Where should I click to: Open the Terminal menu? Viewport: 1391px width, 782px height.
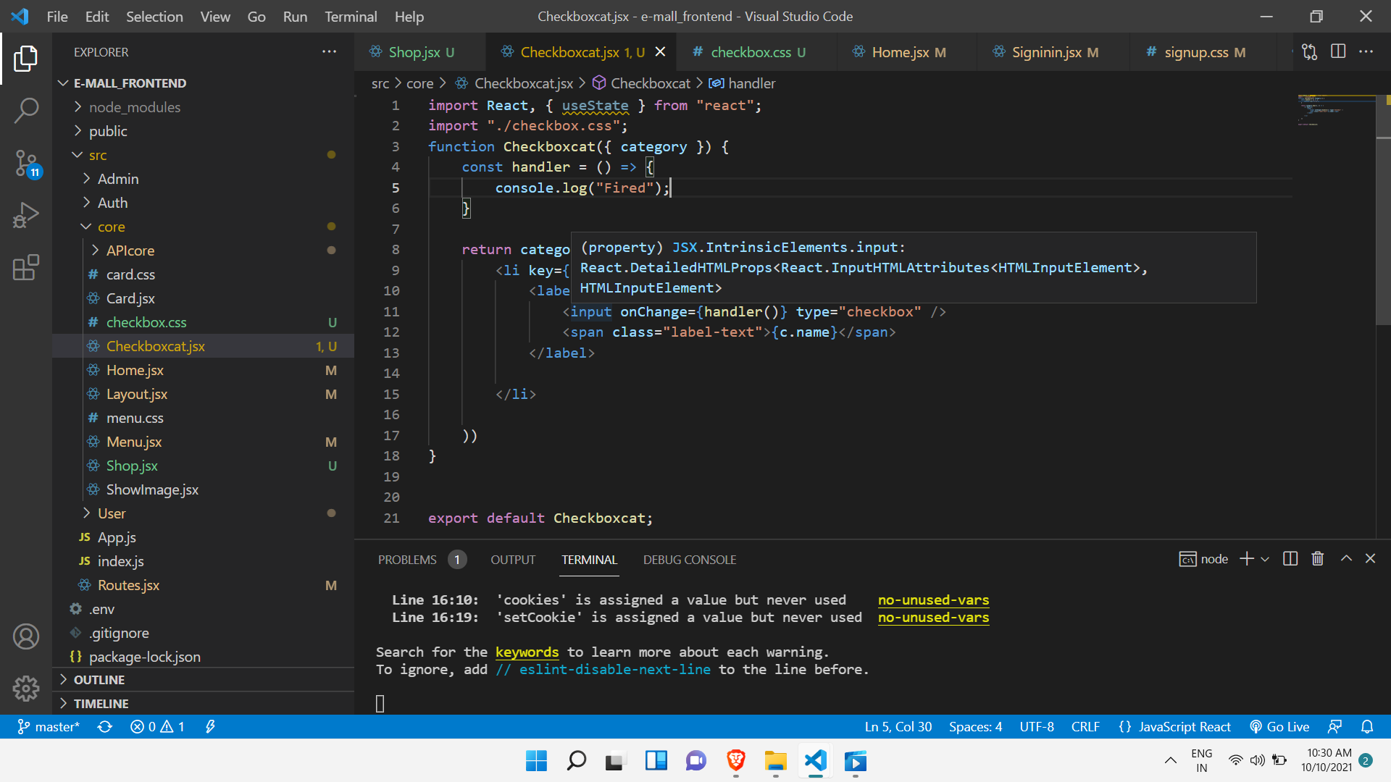pos(351,16)
